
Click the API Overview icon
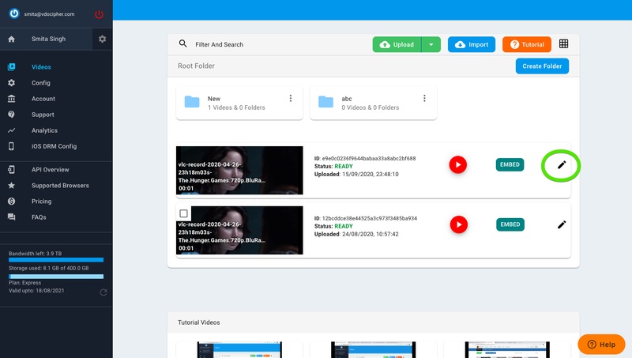[11, 170]
